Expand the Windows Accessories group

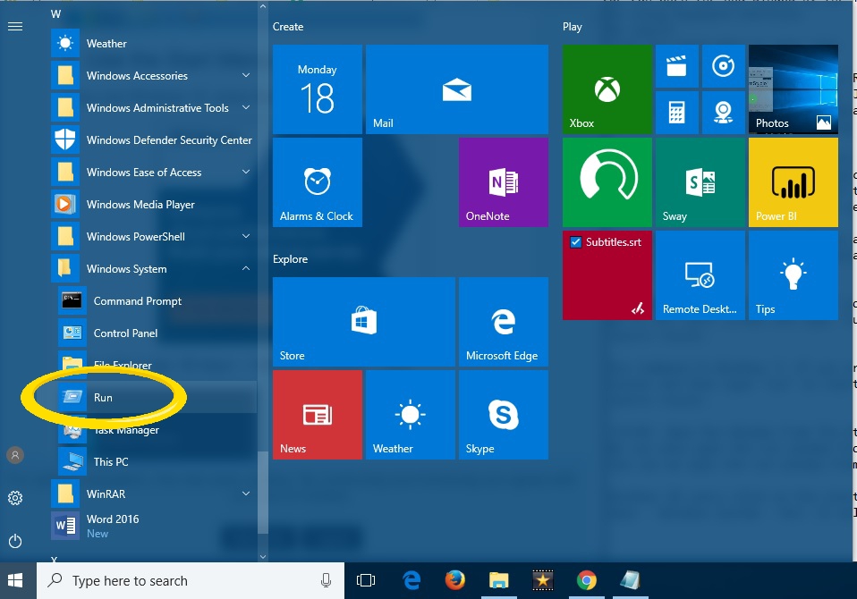(x=248, y=76)
